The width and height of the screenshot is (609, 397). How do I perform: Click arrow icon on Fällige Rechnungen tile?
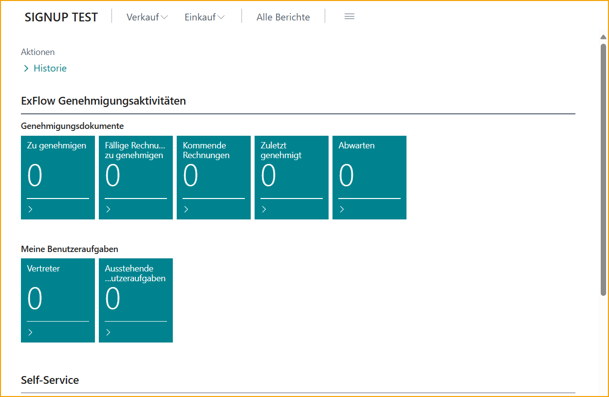108,209
